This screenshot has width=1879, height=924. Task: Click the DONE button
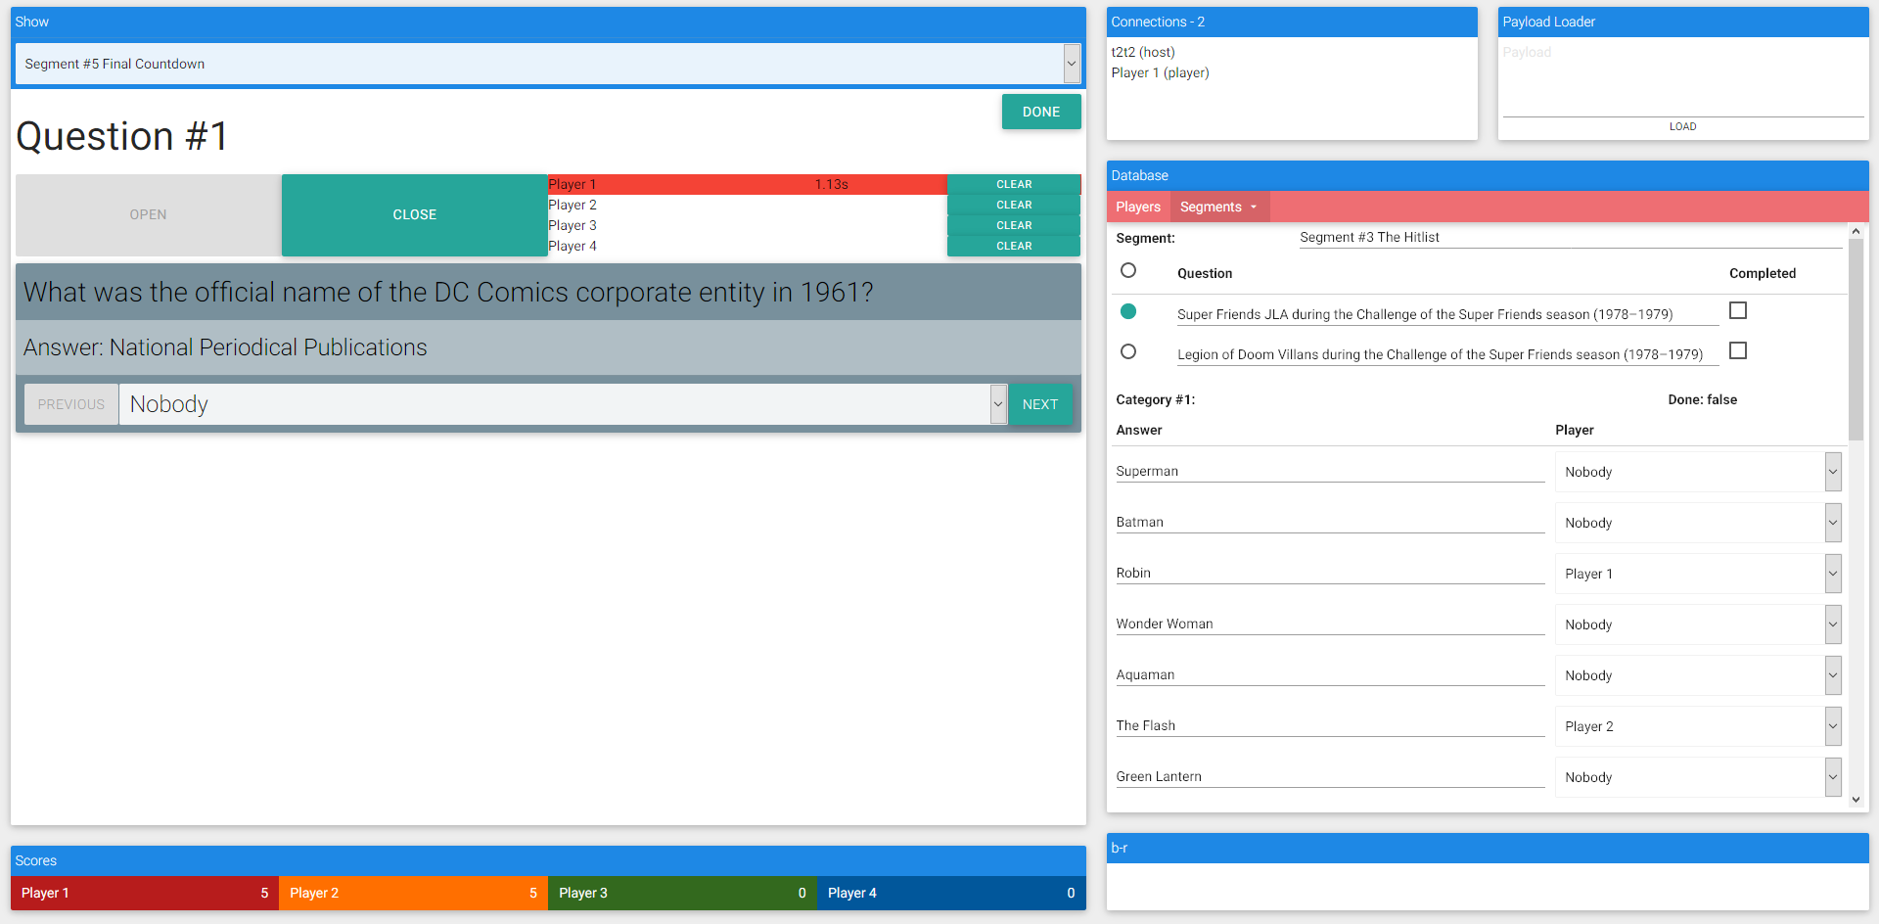pyautogui.click(x=1041, y=112)
